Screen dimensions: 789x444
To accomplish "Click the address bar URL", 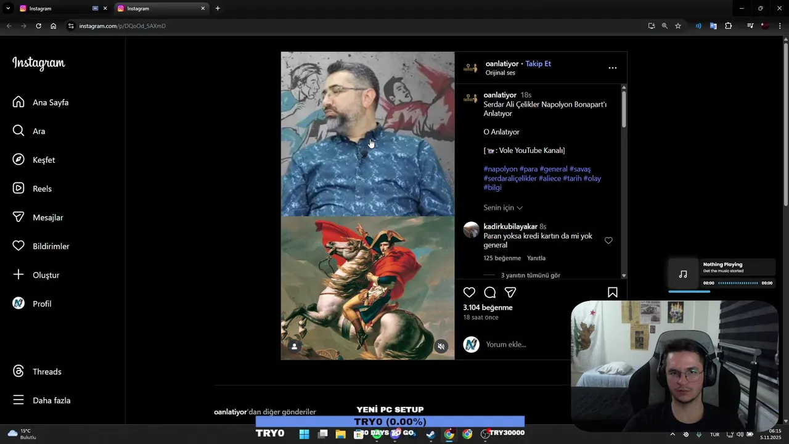I will [x=122, y=26].
